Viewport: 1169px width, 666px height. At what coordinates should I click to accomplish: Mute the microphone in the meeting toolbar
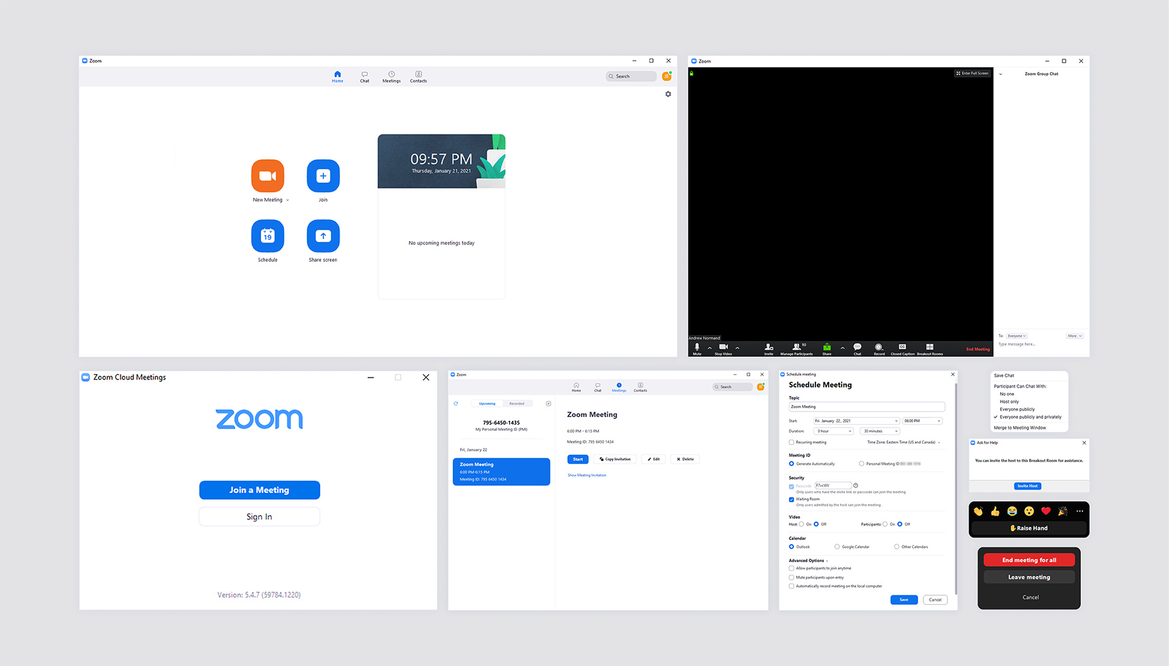[697, 348]
